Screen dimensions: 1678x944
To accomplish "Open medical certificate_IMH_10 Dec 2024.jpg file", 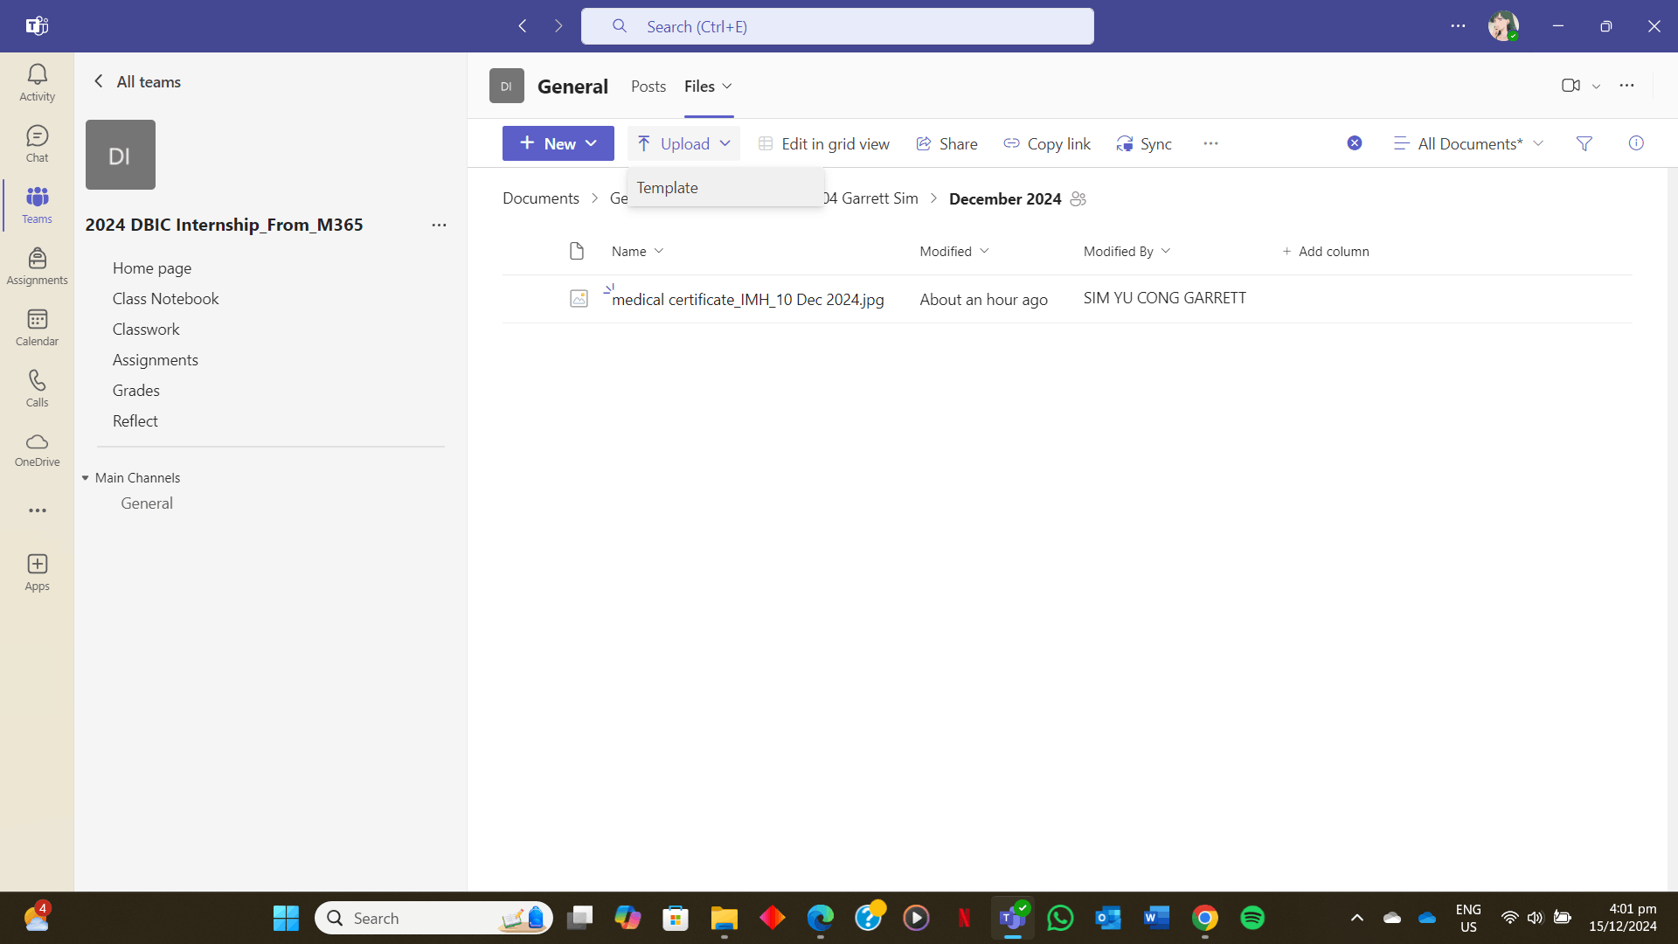I will [747, 300].
